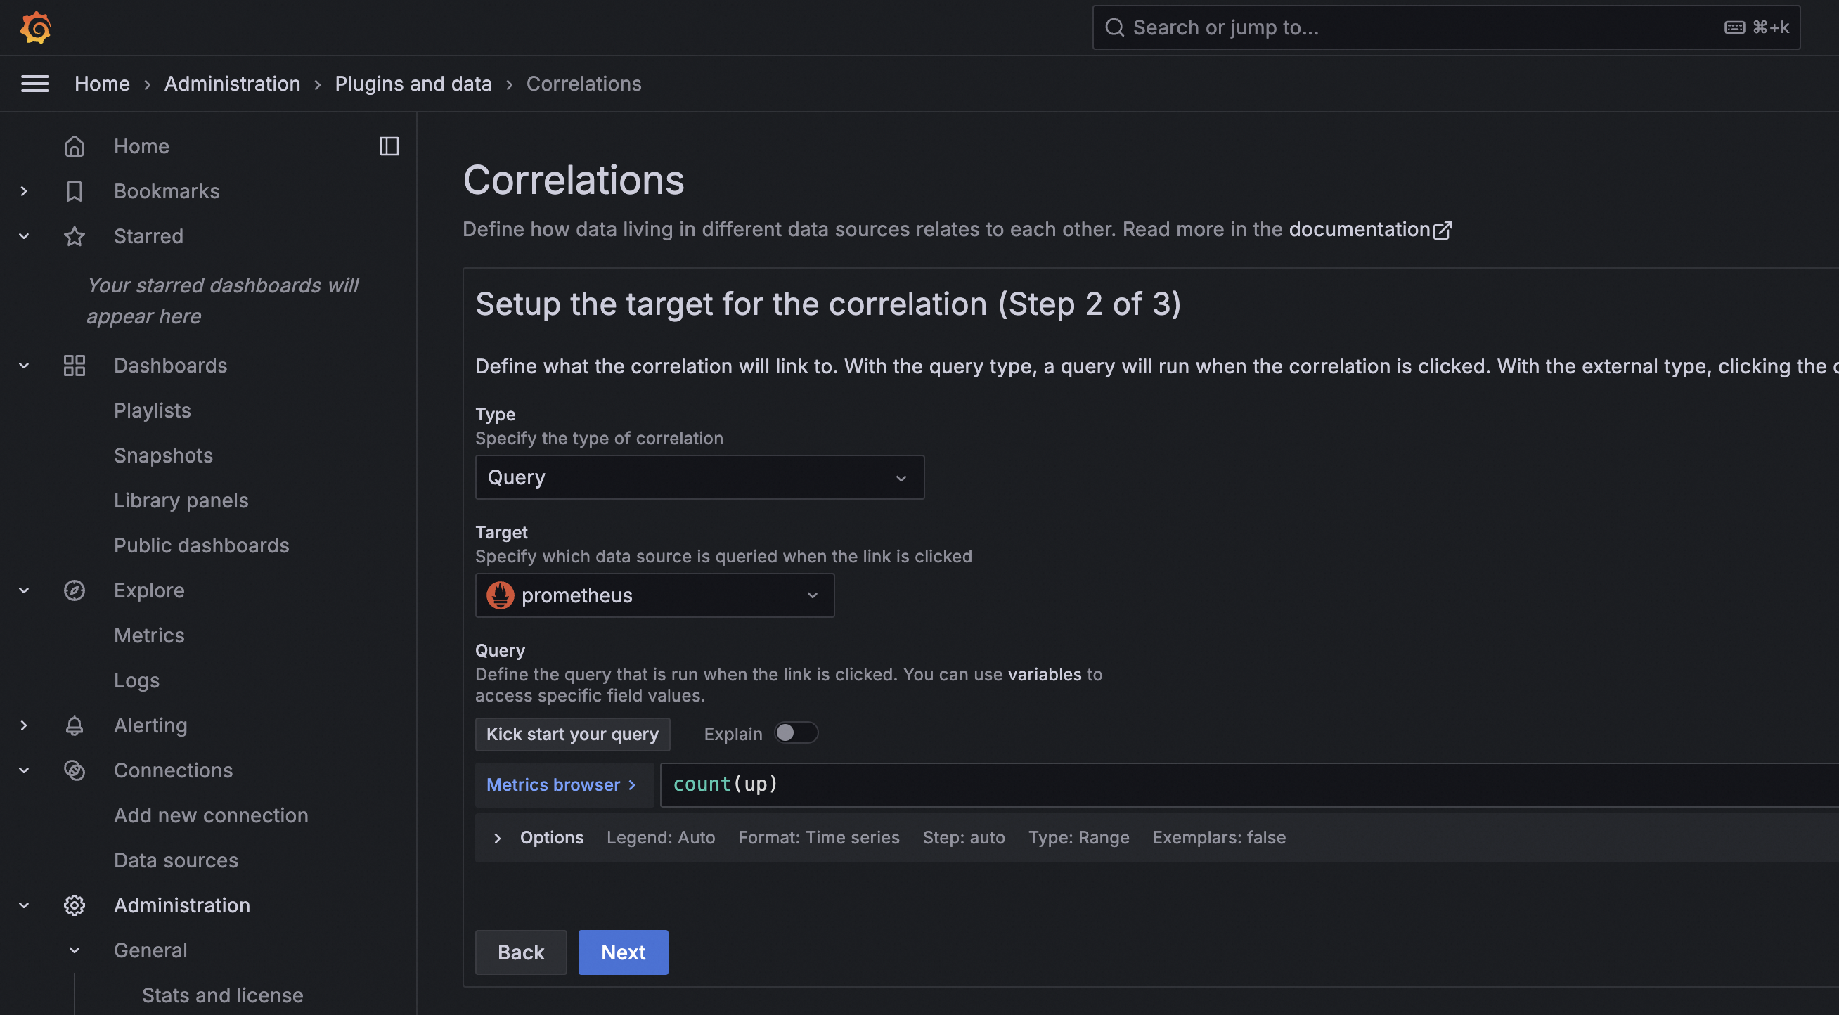Click the Next button
The width and height of the screenshot is (1839, 1015).
coord(623,952)
